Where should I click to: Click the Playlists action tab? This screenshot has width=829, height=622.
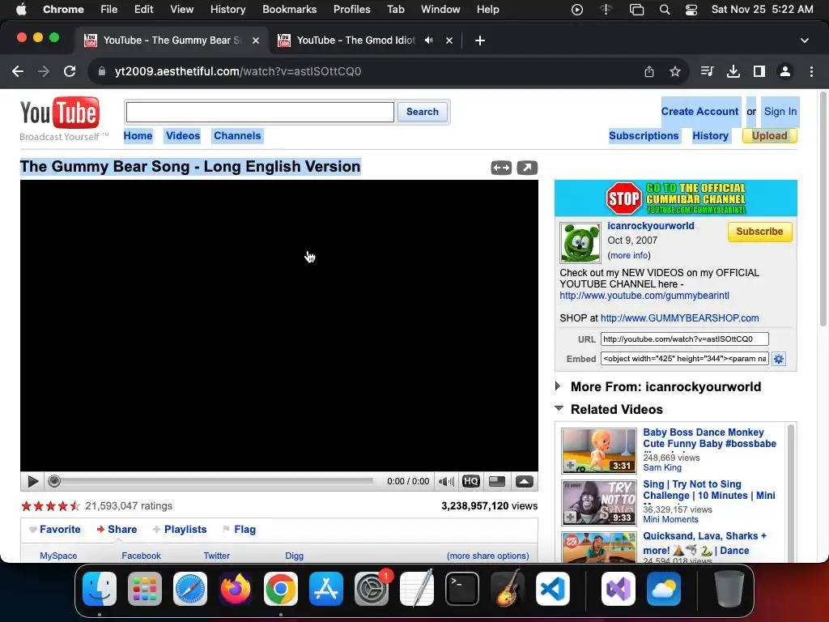click(180, 530)
